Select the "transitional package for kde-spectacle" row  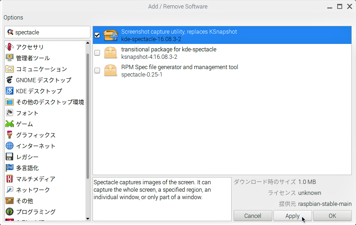pyautogui.click(x=222, y=53)
